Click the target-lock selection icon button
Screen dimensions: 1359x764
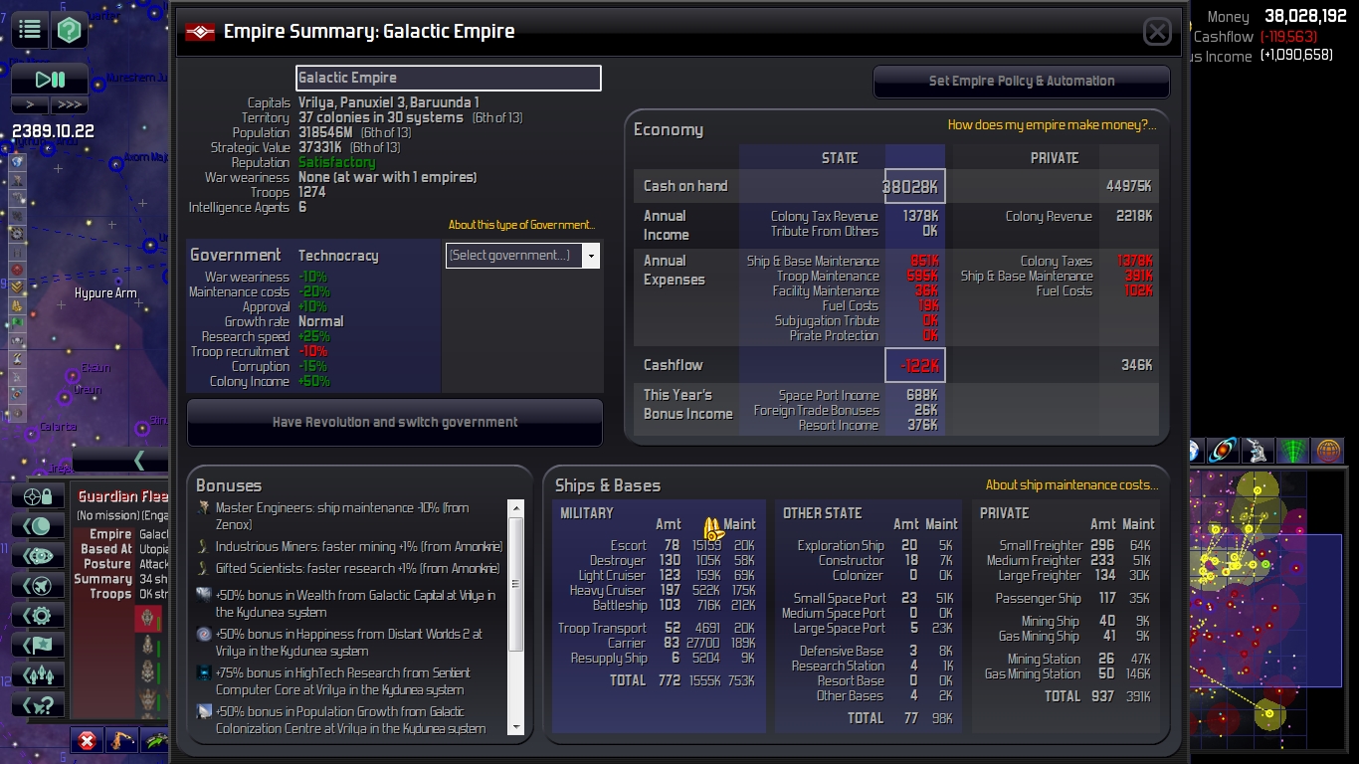click(x=39, y=496)
